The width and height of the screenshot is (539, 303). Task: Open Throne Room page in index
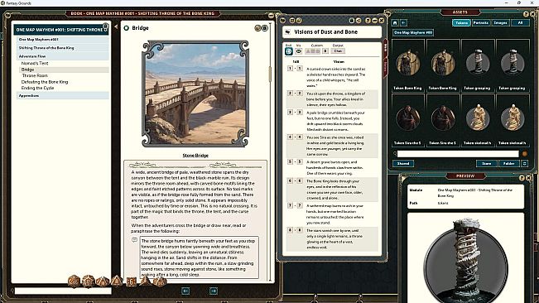[x=35, y=75]
